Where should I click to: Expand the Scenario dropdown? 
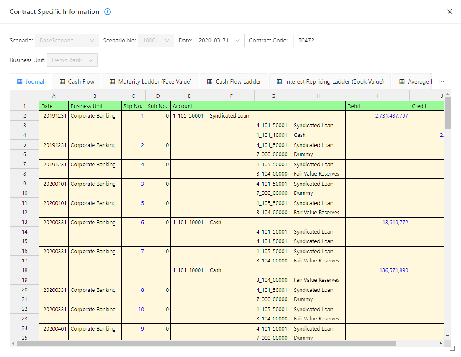click(x=67, y=41)
